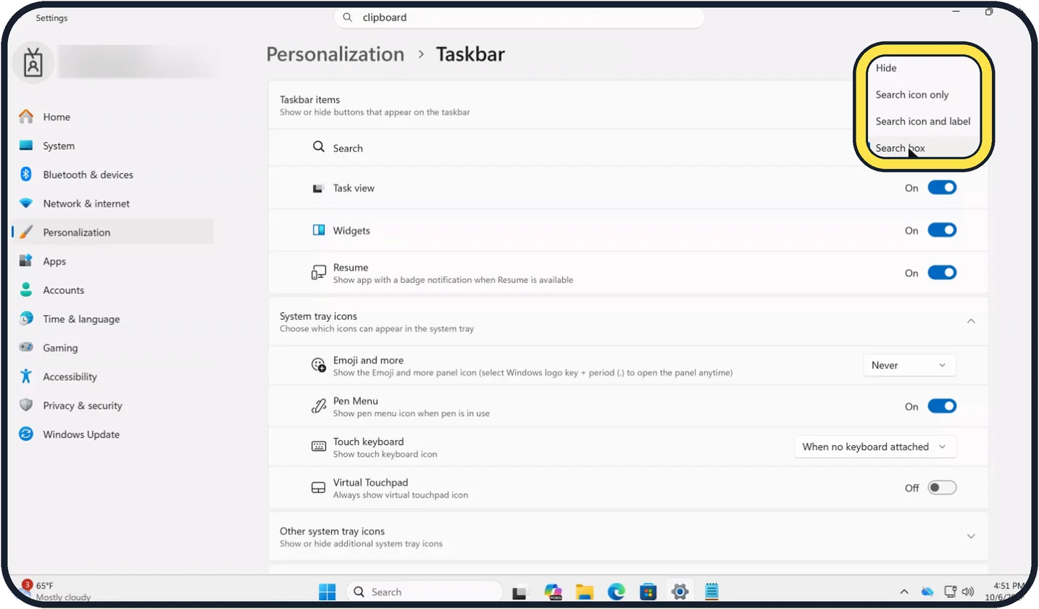Go back to Personalization via breadcrumb
Screen dimensions: 1039x609
point(335,54)
